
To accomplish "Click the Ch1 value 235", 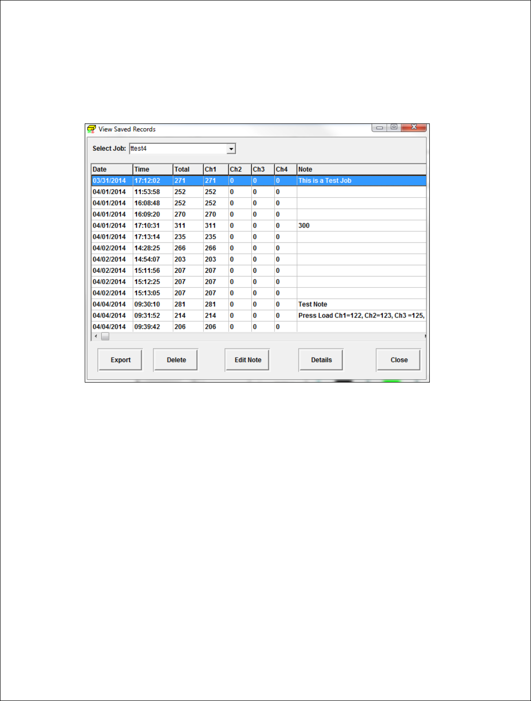I will pyautogui.click(x=210, y=237).
